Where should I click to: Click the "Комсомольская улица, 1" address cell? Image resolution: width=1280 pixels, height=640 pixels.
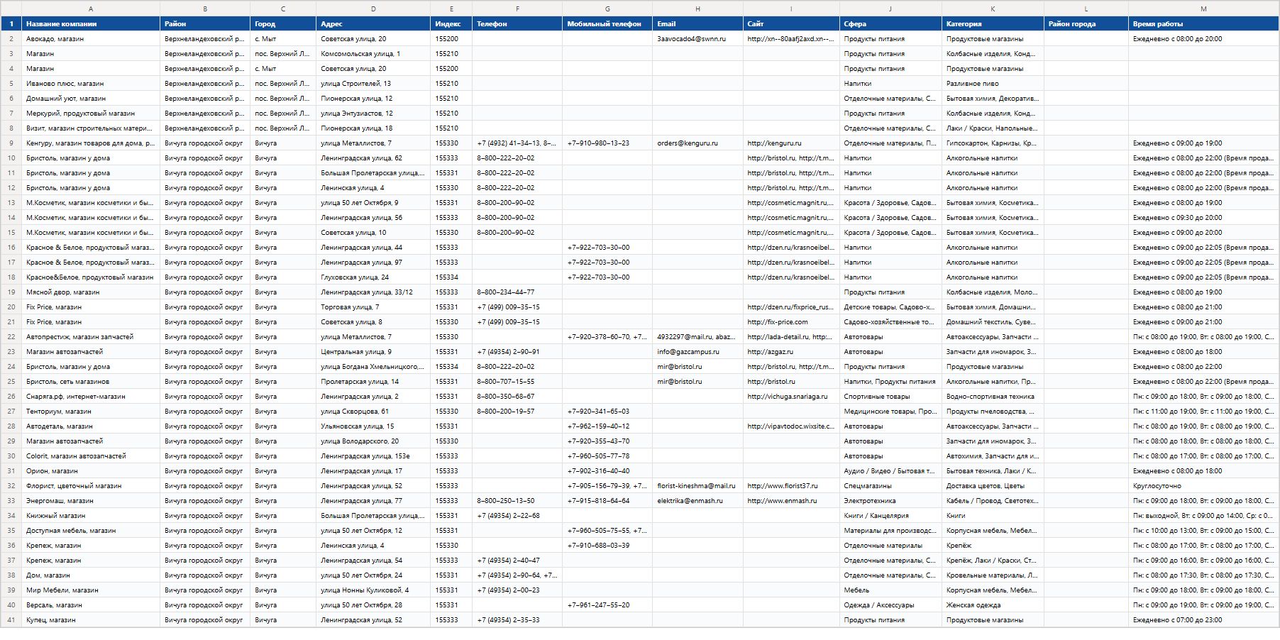point(373,54)
